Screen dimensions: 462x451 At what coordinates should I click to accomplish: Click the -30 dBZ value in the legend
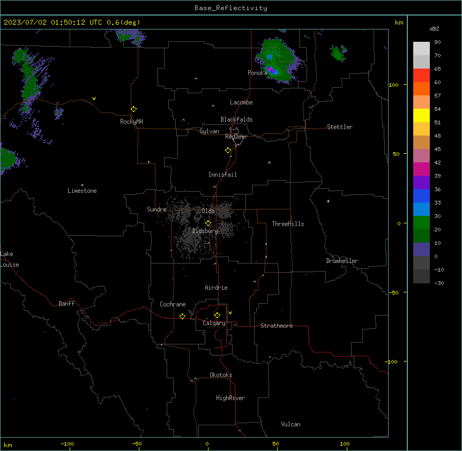tap(439, 283)
